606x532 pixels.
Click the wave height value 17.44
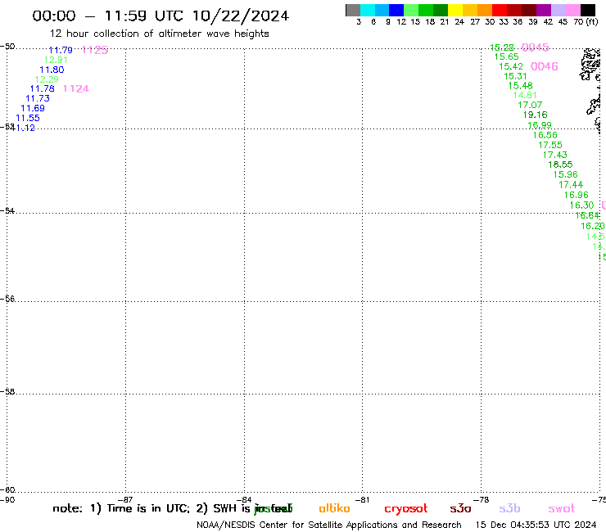point(571,185)
